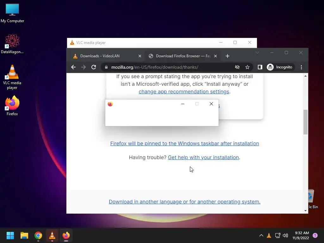The height and width of the screenshot is (243, 324).
Task: Maximize the Chrome window
Action: pos(286,53)
